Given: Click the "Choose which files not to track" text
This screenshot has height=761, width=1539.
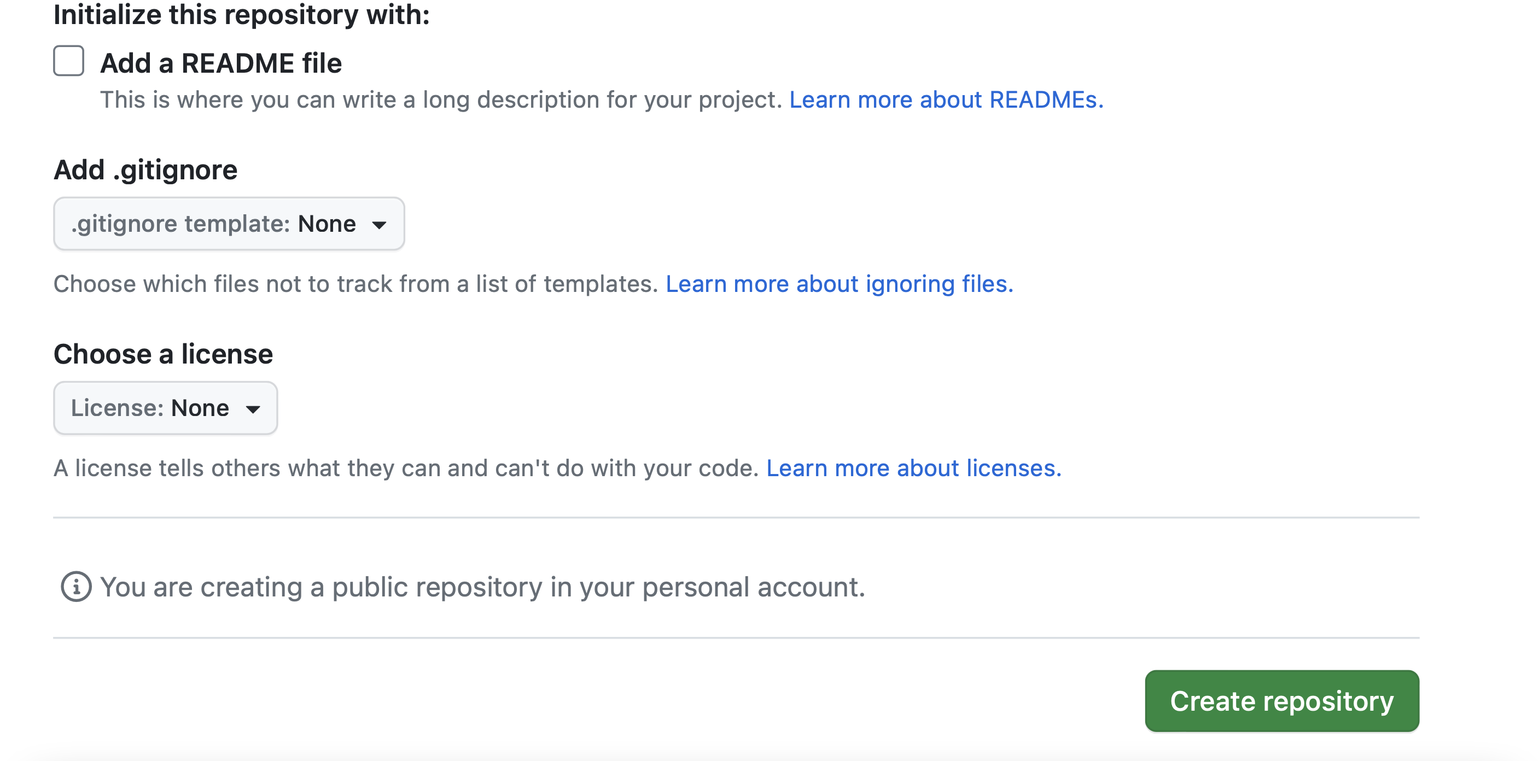Looking at the screenshot, I should pyautogui.click(x=355, y=284).
